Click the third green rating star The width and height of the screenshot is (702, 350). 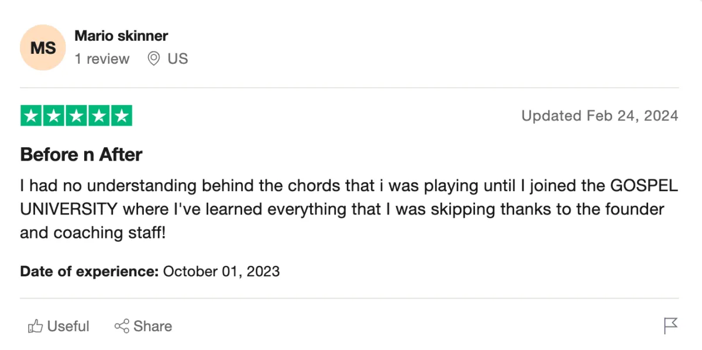click(x=76, y=116)
